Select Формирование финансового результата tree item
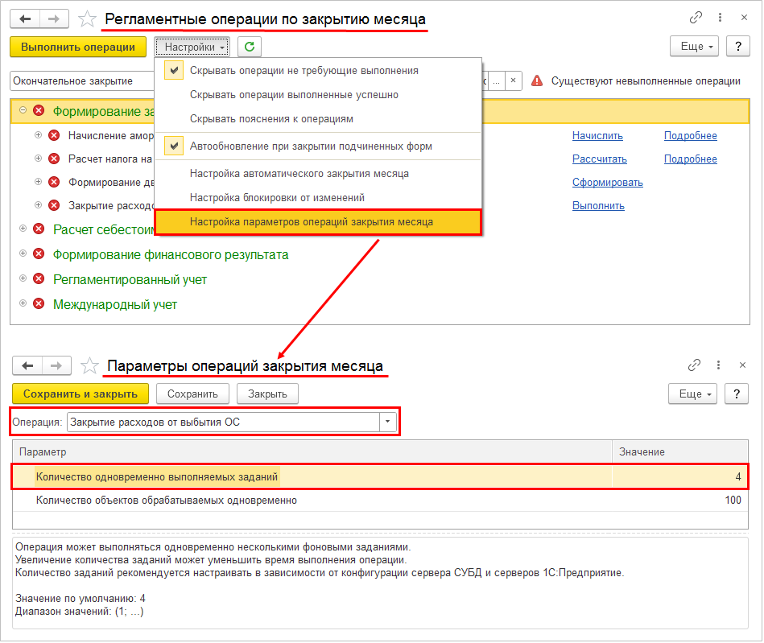Viewport: 764px width, 643px height. [x=171, y=255]
